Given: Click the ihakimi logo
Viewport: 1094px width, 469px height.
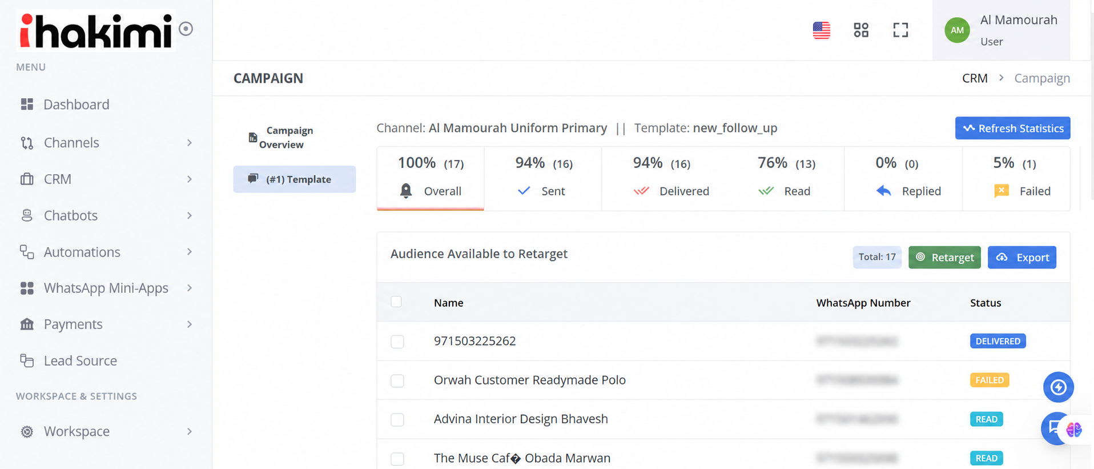Looking at the screenshot, I should (x=96, y=30).
